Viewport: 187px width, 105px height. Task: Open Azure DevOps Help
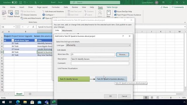tap(123, 11)
